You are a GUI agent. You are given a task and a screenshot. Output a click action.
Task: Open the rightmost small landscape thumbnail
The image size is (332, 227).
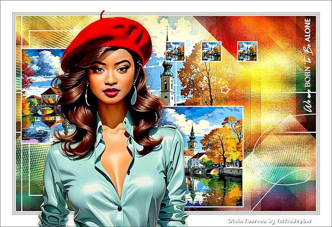click(247, 51)
